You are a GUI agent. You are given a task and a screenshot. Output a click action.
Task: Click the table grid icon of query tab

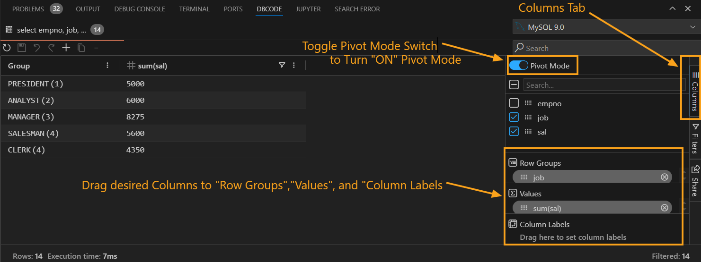pos(9,30)
